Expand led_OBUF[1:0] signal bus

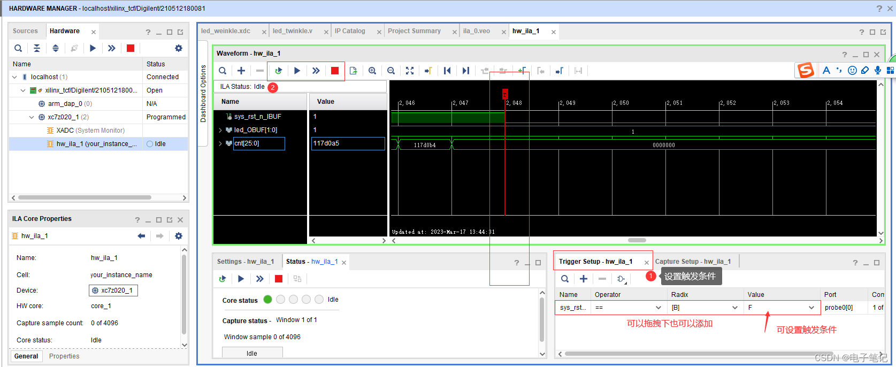click(220, 130)
